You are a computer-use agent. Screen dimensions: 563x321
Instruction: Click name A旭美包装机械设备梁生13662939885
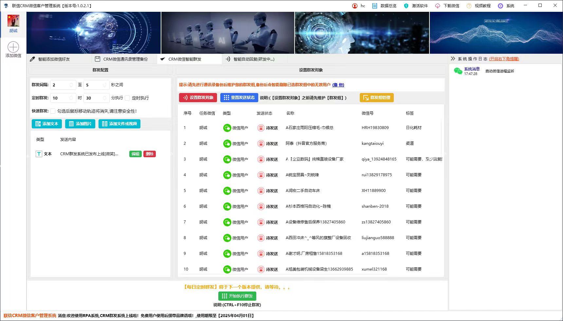(x=319, y=269)
